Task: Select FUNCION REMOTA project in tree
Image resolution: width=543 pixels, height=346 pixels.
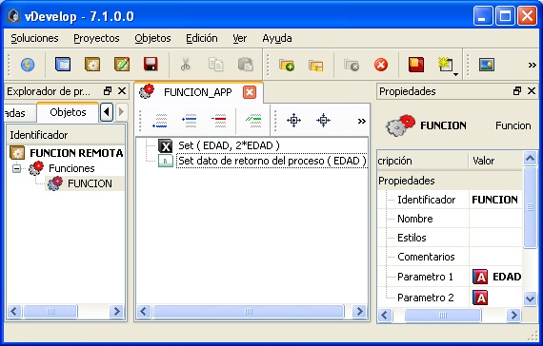Action: (67, 153)
